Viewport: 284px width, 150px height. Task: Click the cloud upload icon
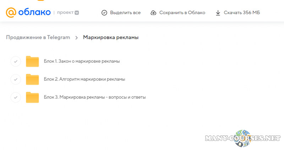153,13
